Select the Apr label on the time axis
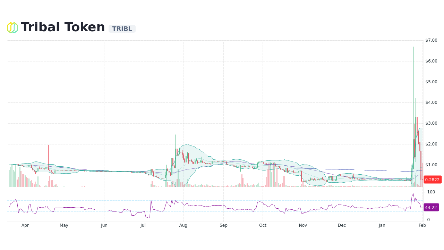This screenshot has height=250, width=444. point(25,225)
